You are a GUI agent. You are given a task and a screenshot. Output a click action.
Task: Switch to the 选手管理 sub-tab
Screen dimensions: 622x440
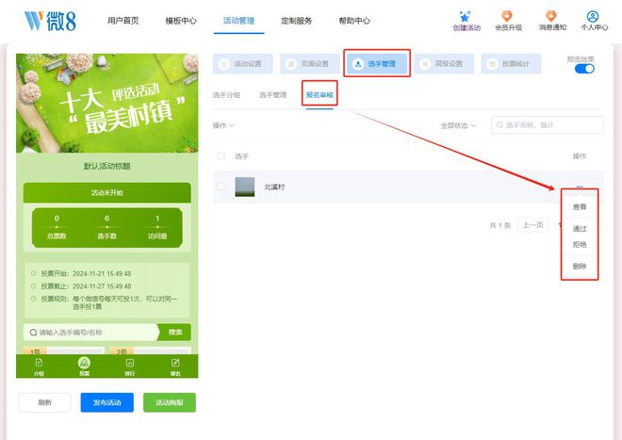273,95
